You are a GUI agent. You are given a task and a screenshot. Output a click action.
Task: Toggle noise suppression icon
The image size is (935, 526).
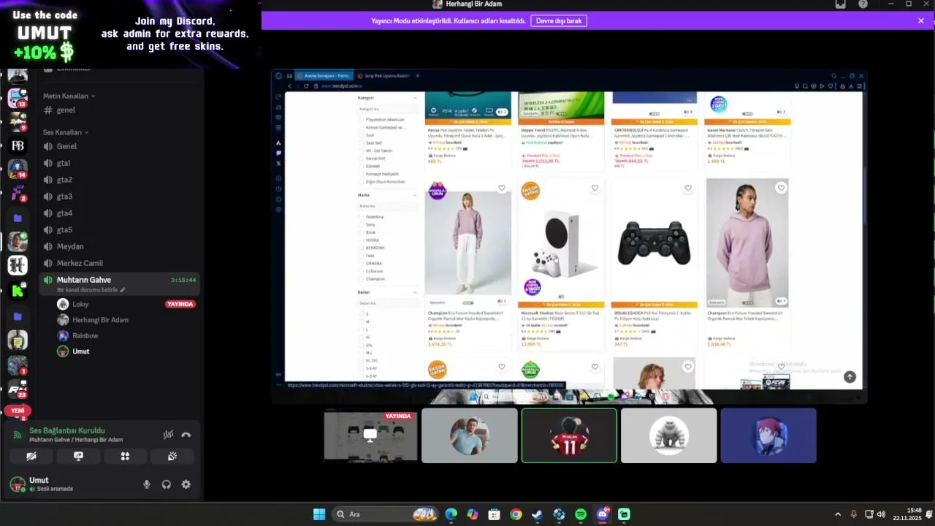pyautogui.click(x=168, y=435)
